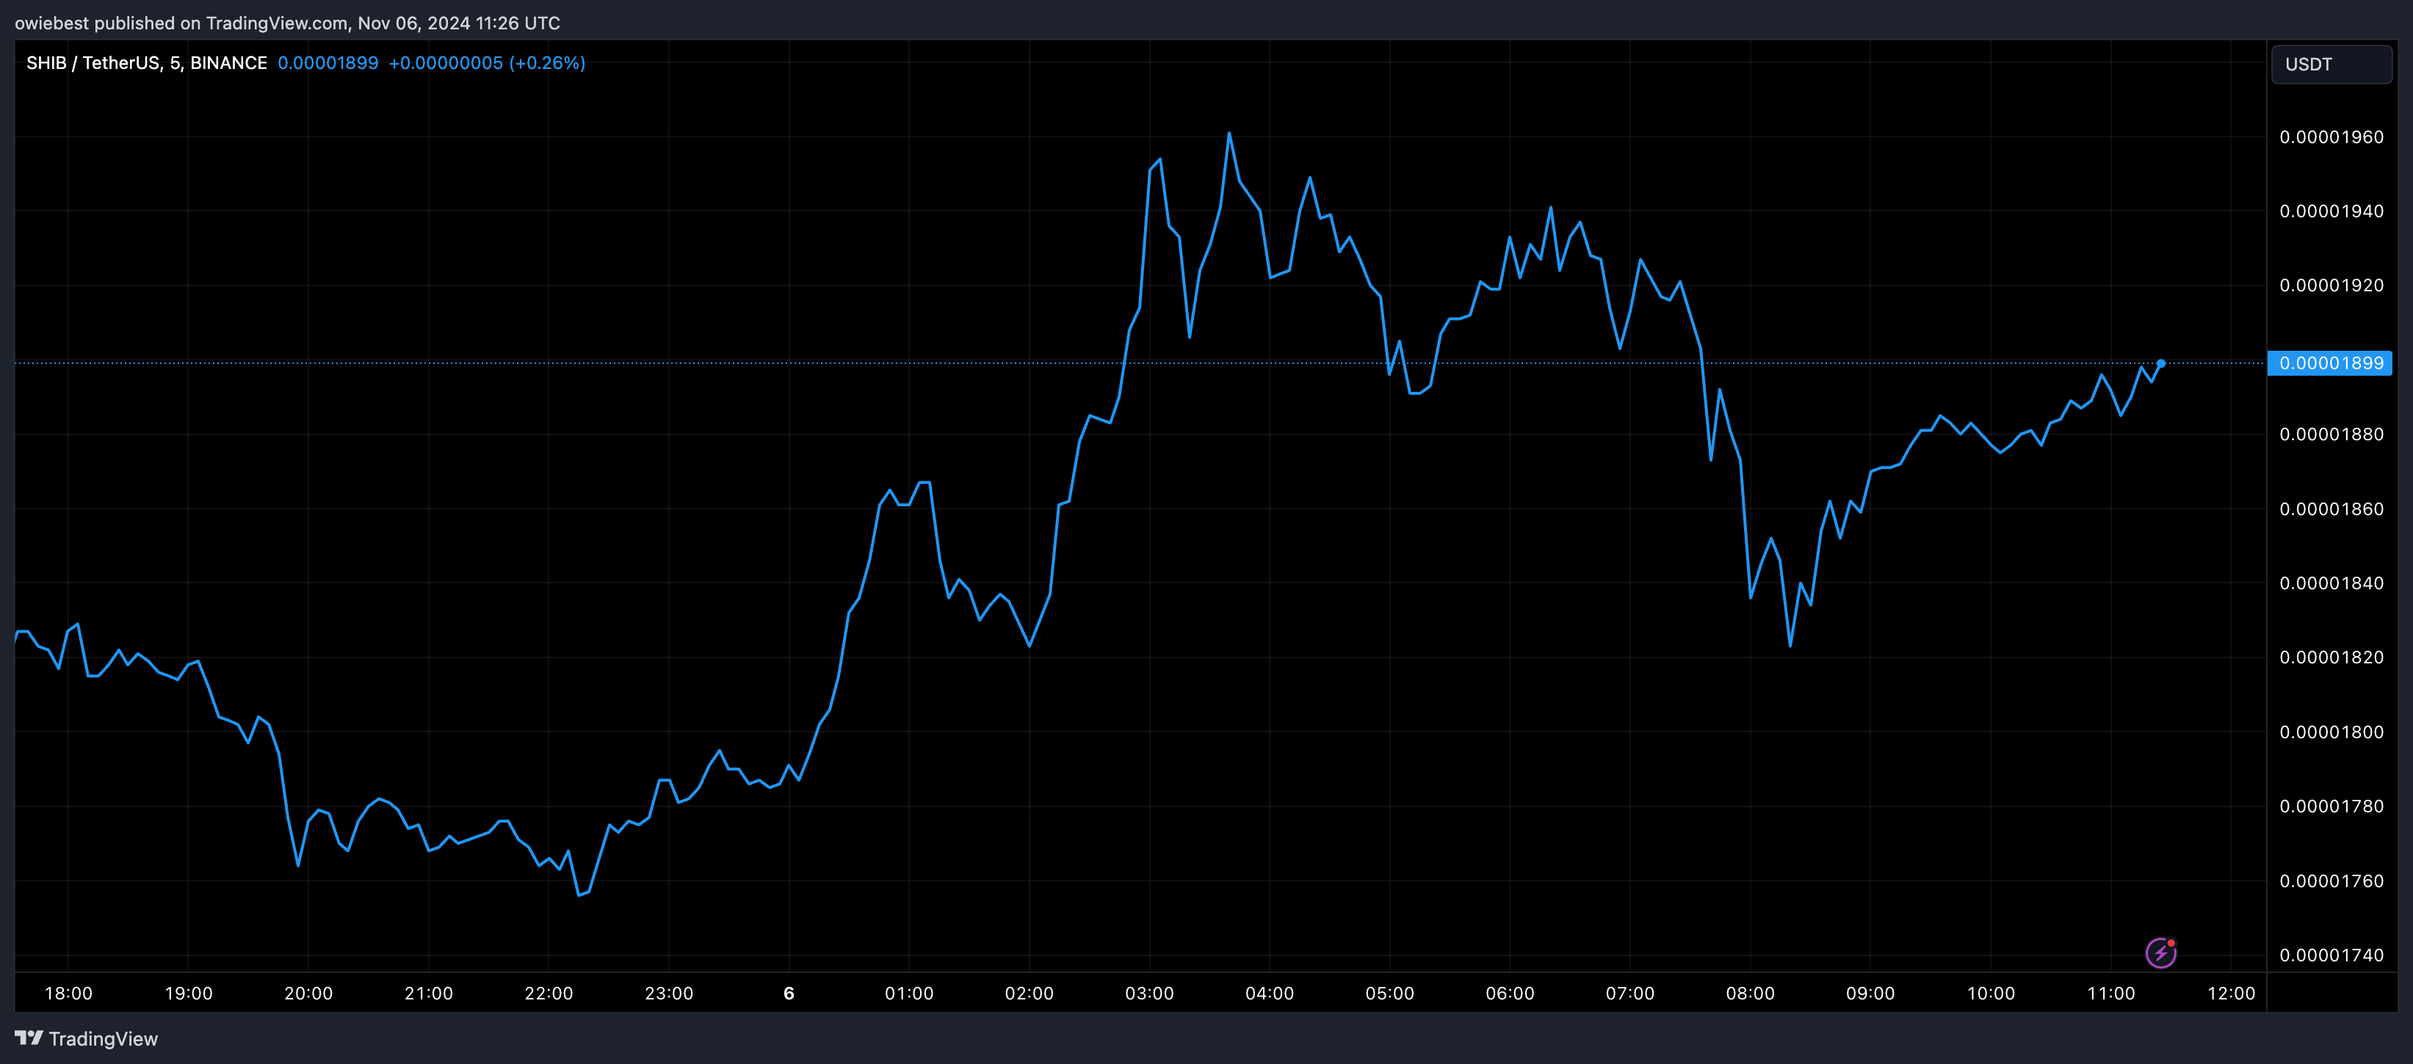Click the 08:00 time axis label
Image resolution: width=2413 pixels, height=1064 pixels.
1750,993
